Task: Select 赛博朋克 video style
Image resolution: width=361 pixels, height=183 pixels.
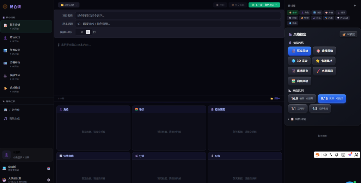Action: tap(300, 71)
